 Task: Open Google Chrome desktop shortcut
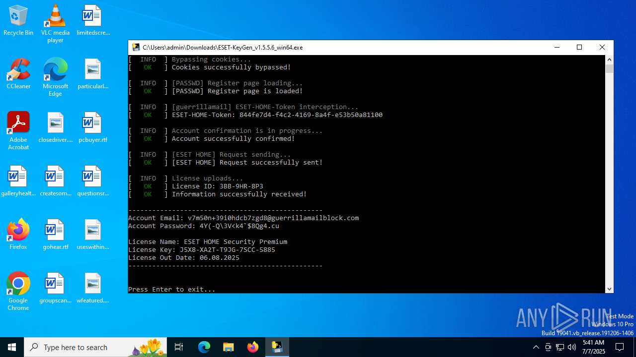coord(18,292)
